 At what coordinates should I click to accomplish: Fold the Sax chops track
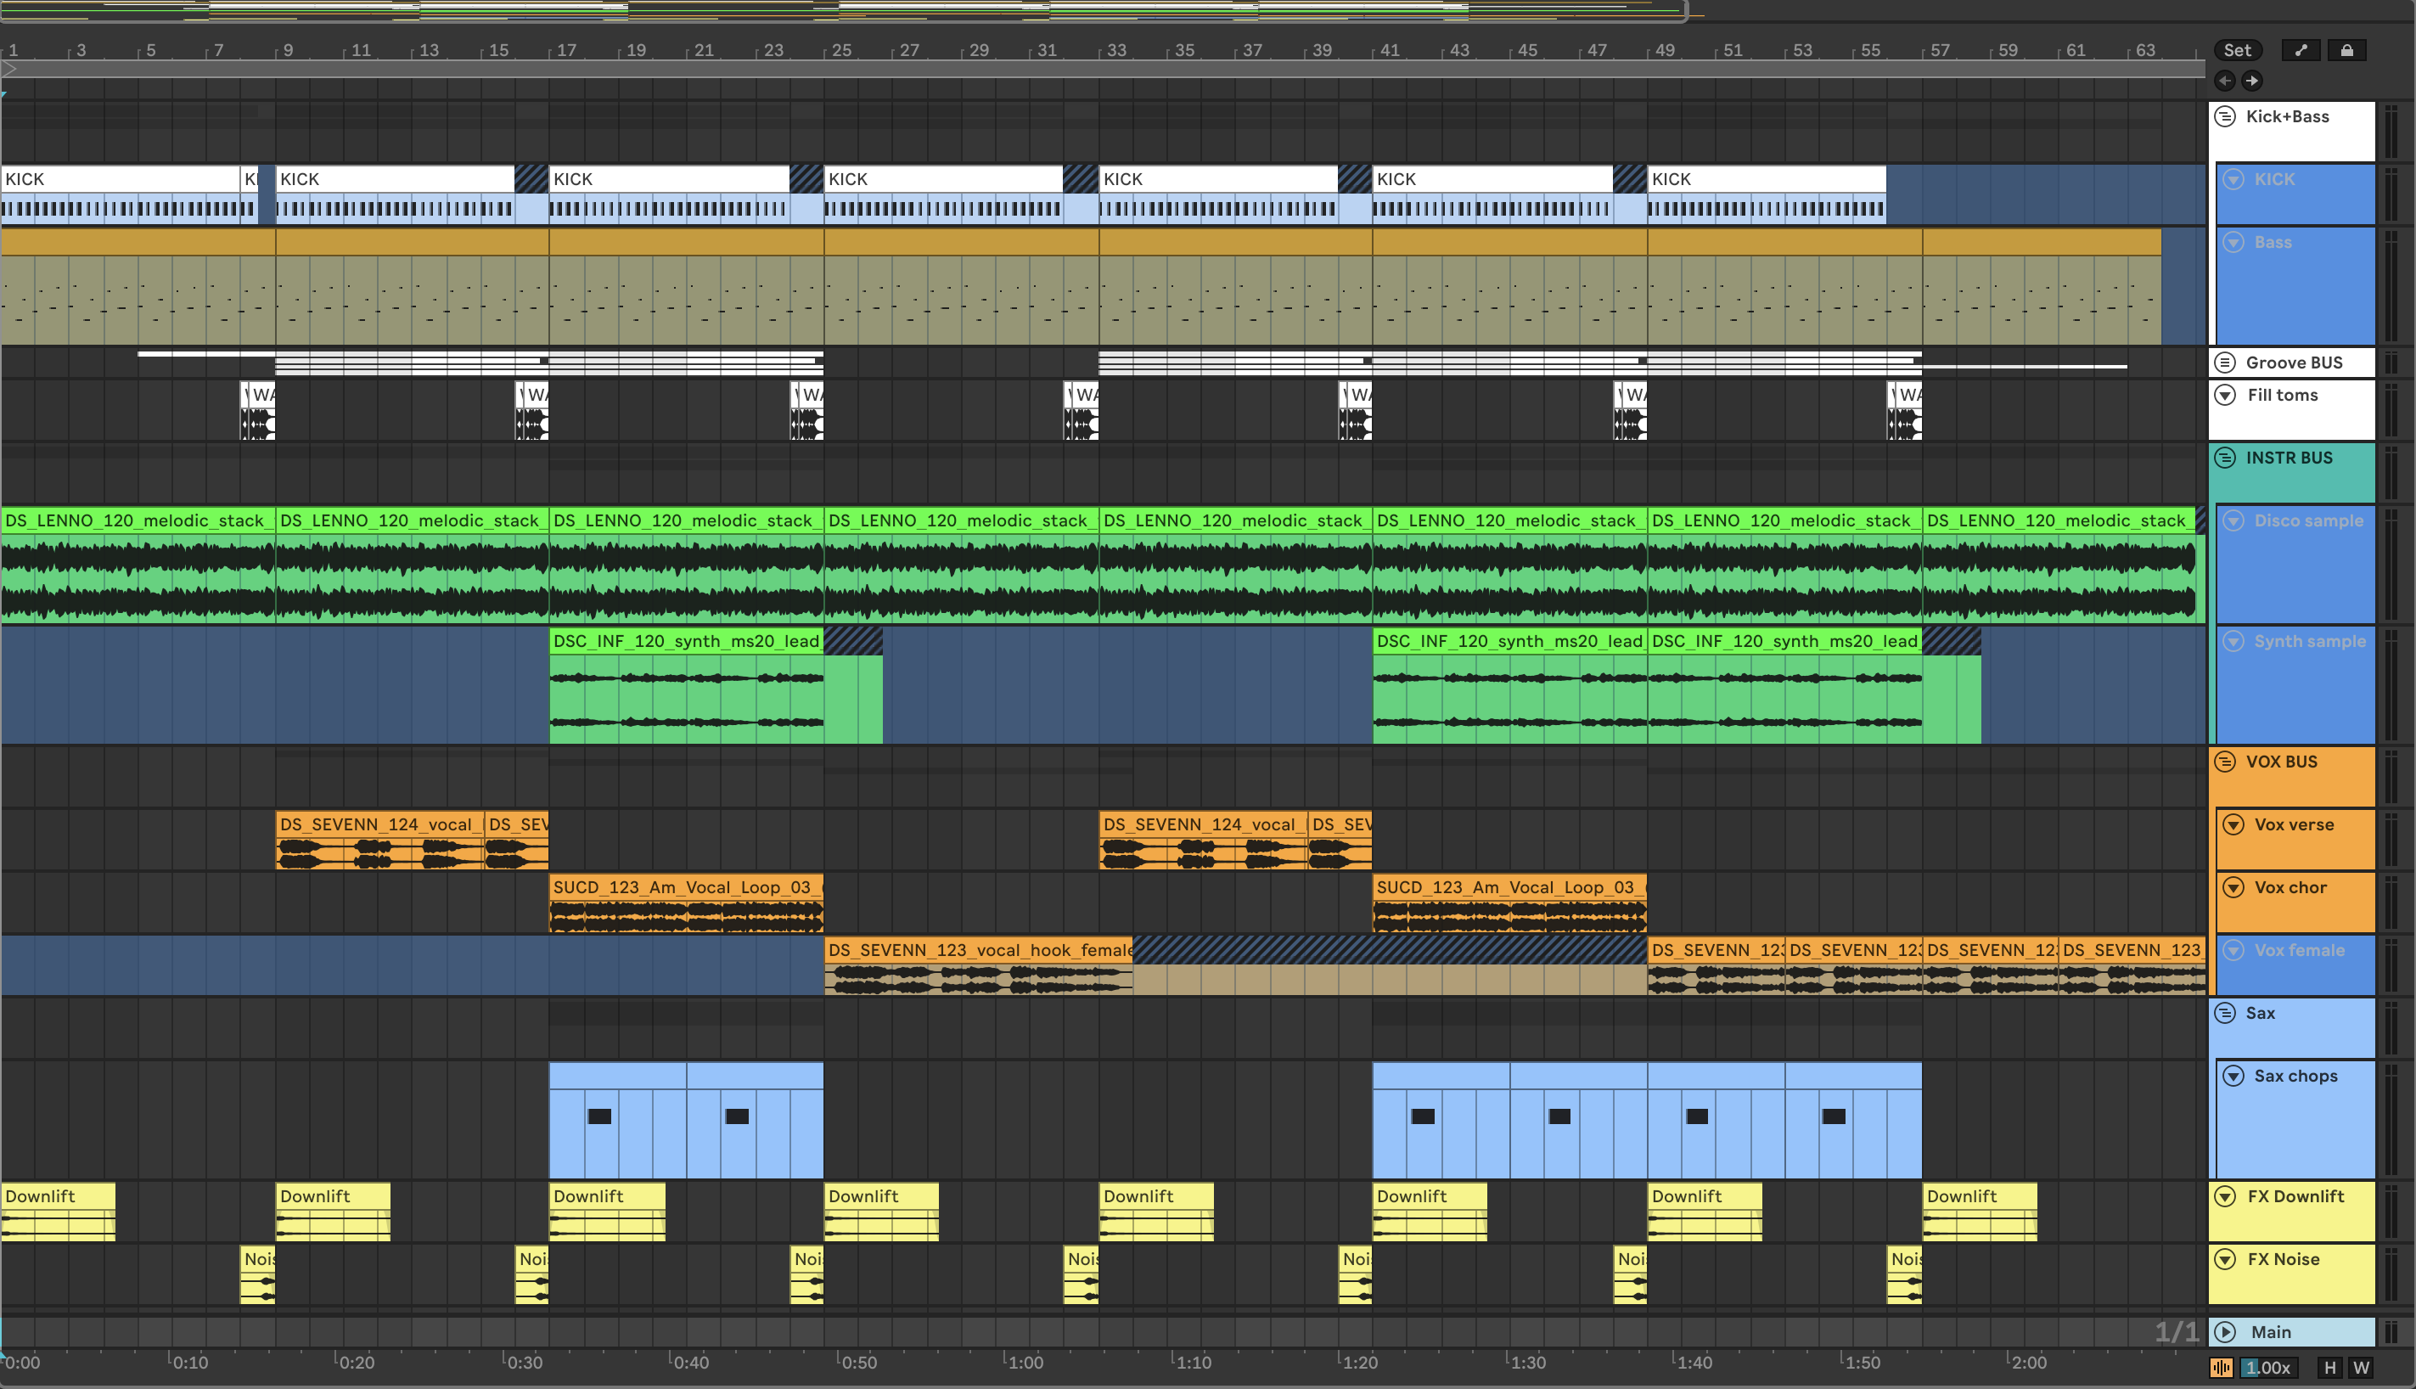tap(2233, 1076)
